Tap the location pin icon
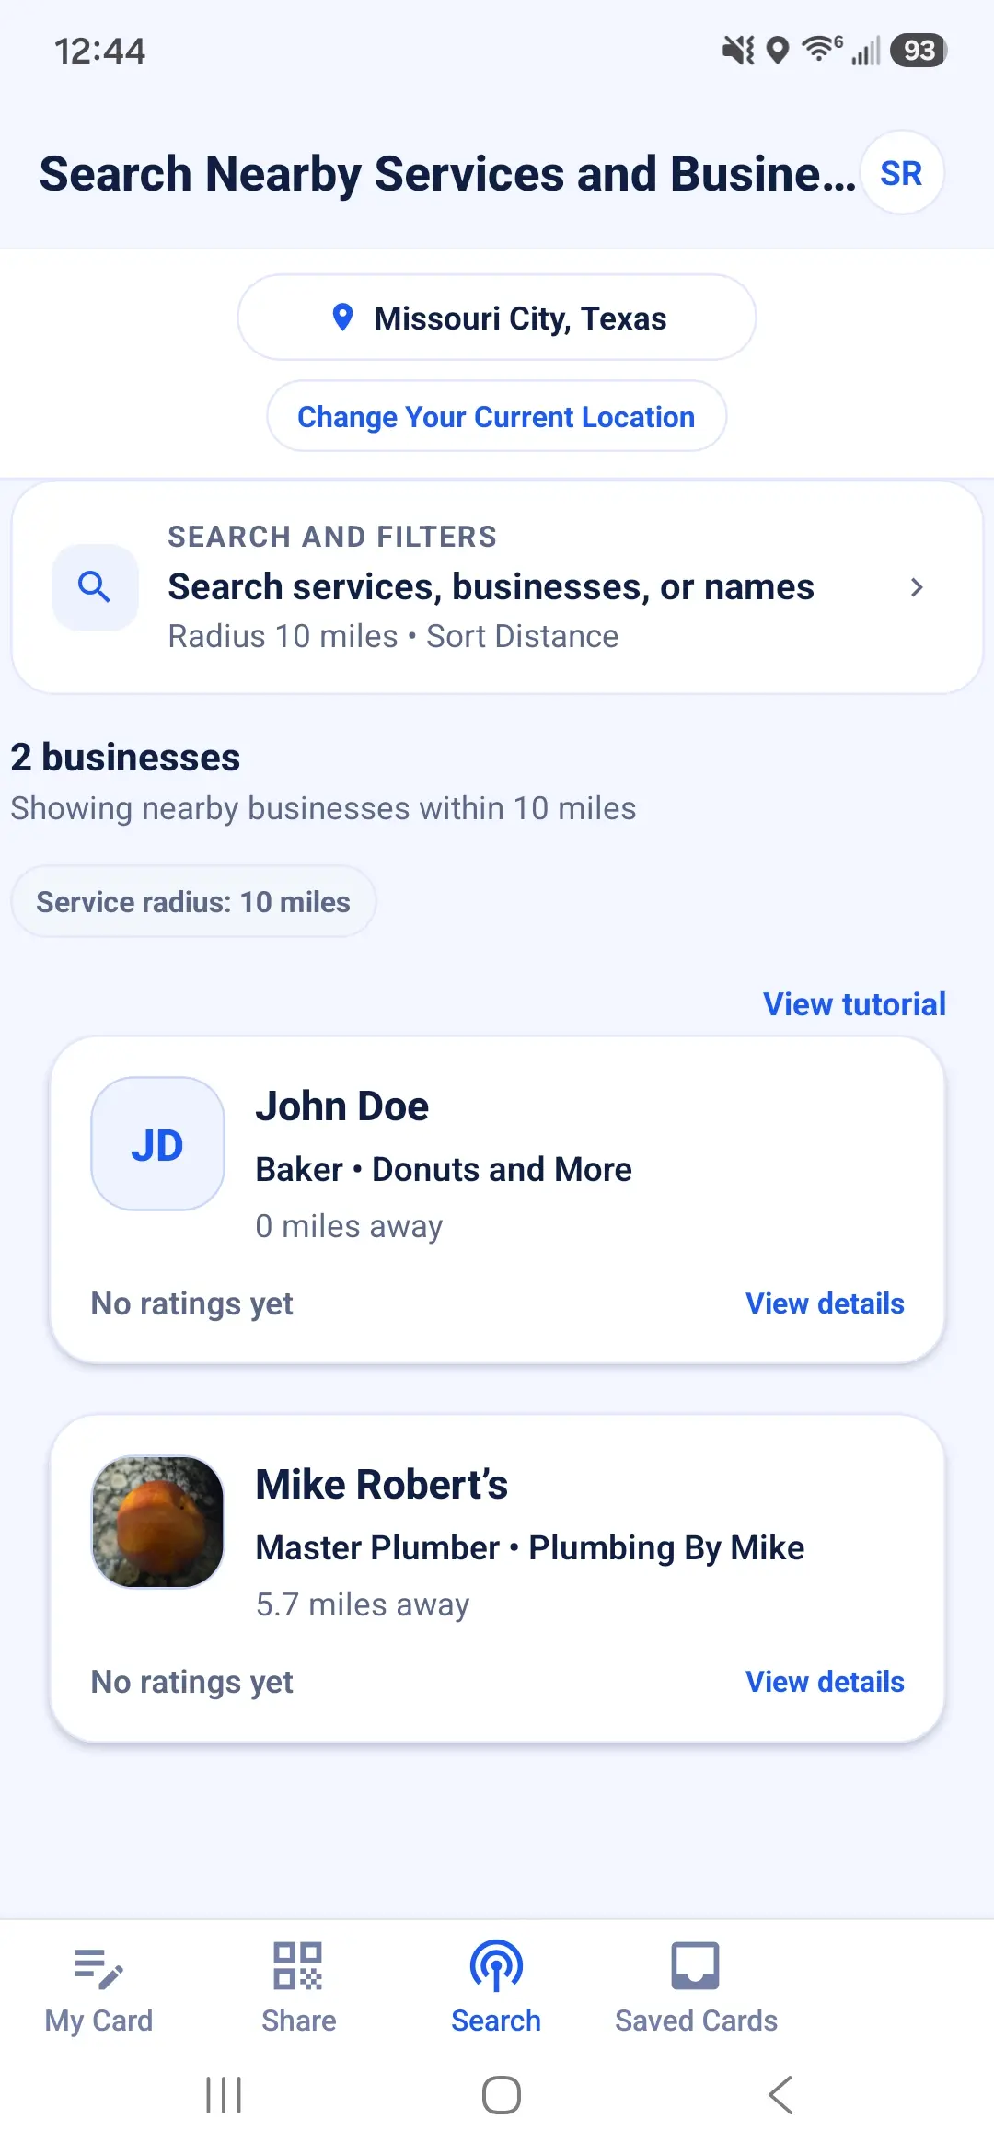Viewport: 994px width, 2154px height. (x=342, y=318)
